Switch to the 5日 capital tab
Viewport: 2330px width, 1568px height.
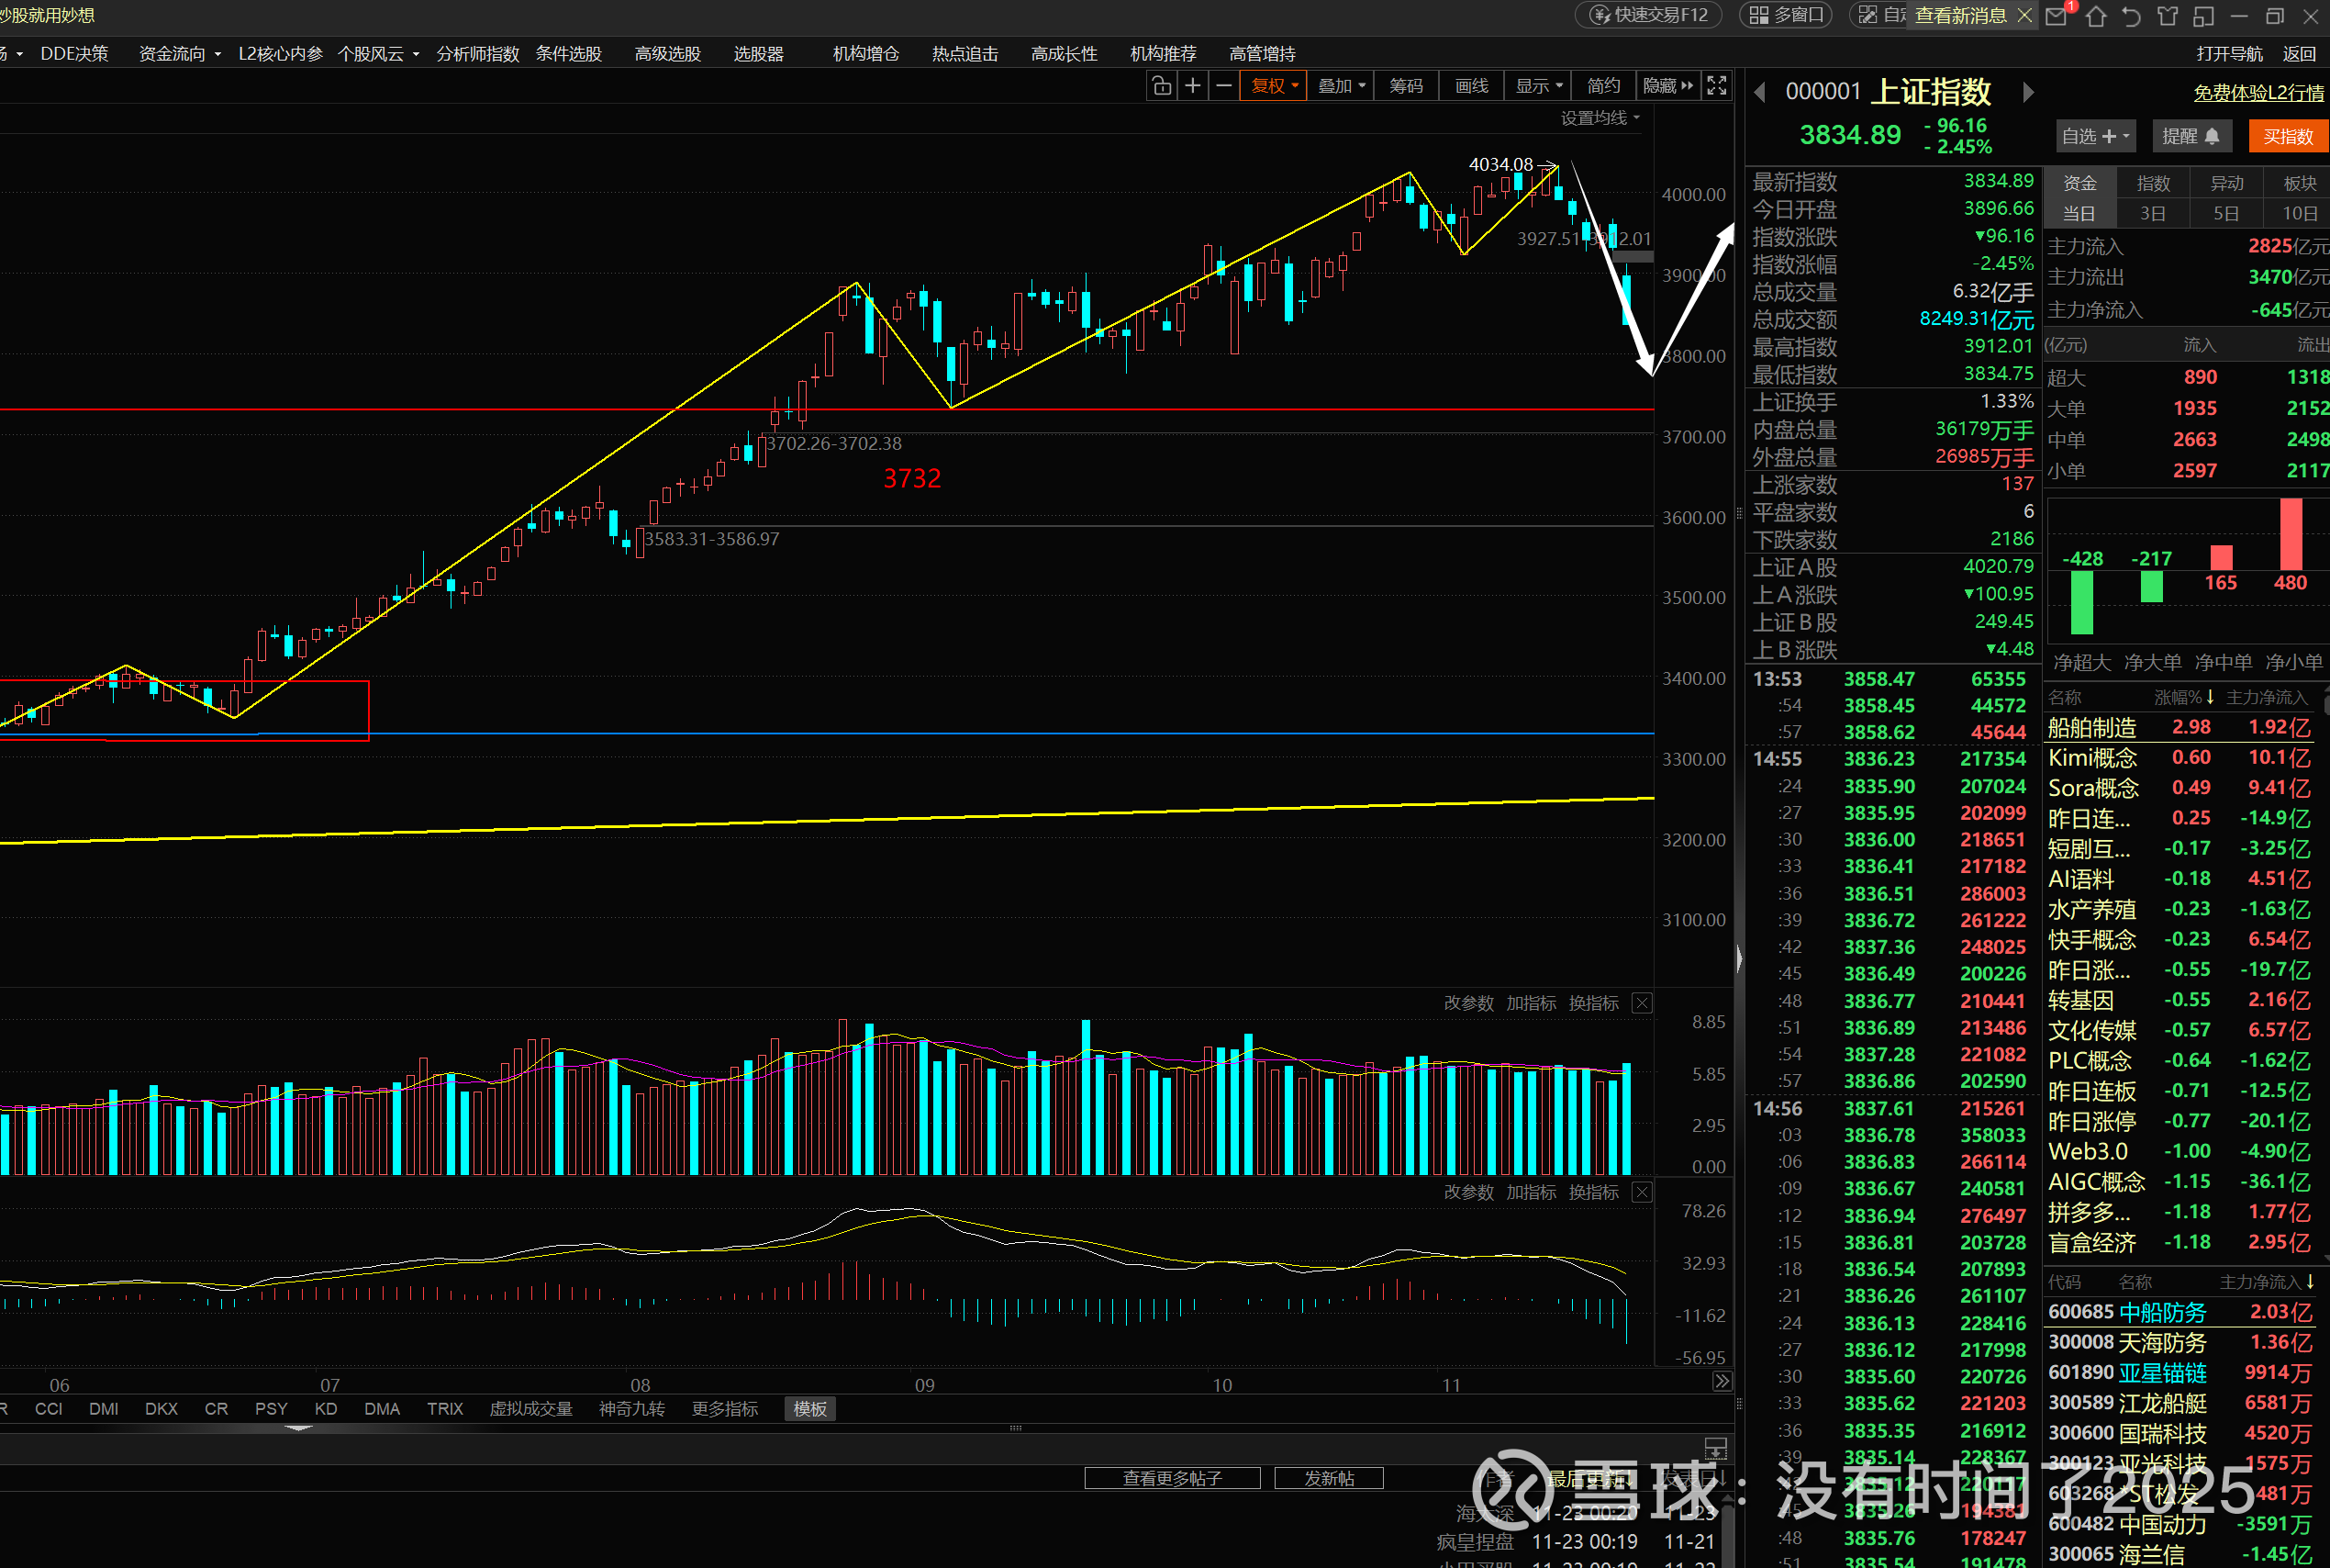point(2226,213)
